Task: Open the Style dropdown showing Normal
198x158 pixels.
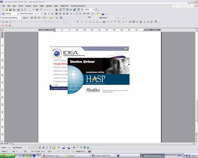Action: click(12, 13)
